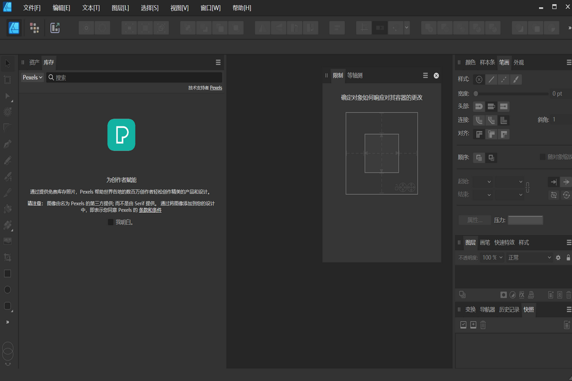This screenshot has height=381, width=572.
Task: Select the Ellipse tool
Action: tap(7, 289)
